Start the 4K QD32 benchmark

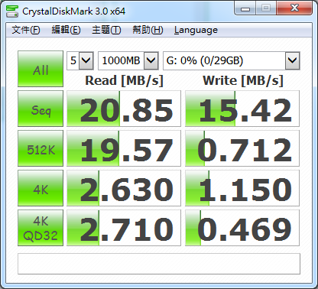pyautogui.click(x=41, y=228)
